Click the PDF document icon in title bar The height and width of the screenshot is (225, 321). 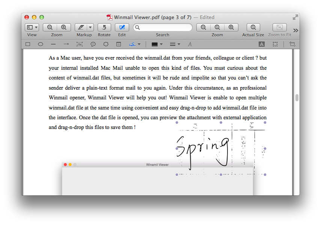[x=110, y=17]
